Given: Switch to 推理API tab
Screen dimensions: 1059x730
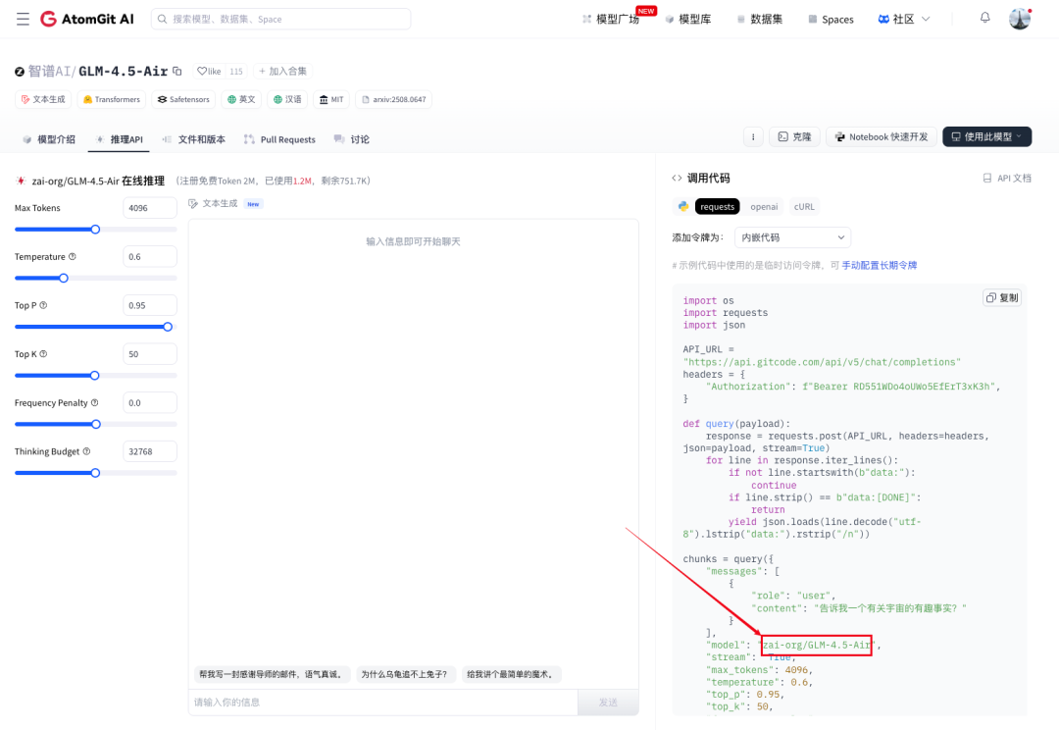Looking at the screenshot, I should pyautogui.click(x=120, y=139).
